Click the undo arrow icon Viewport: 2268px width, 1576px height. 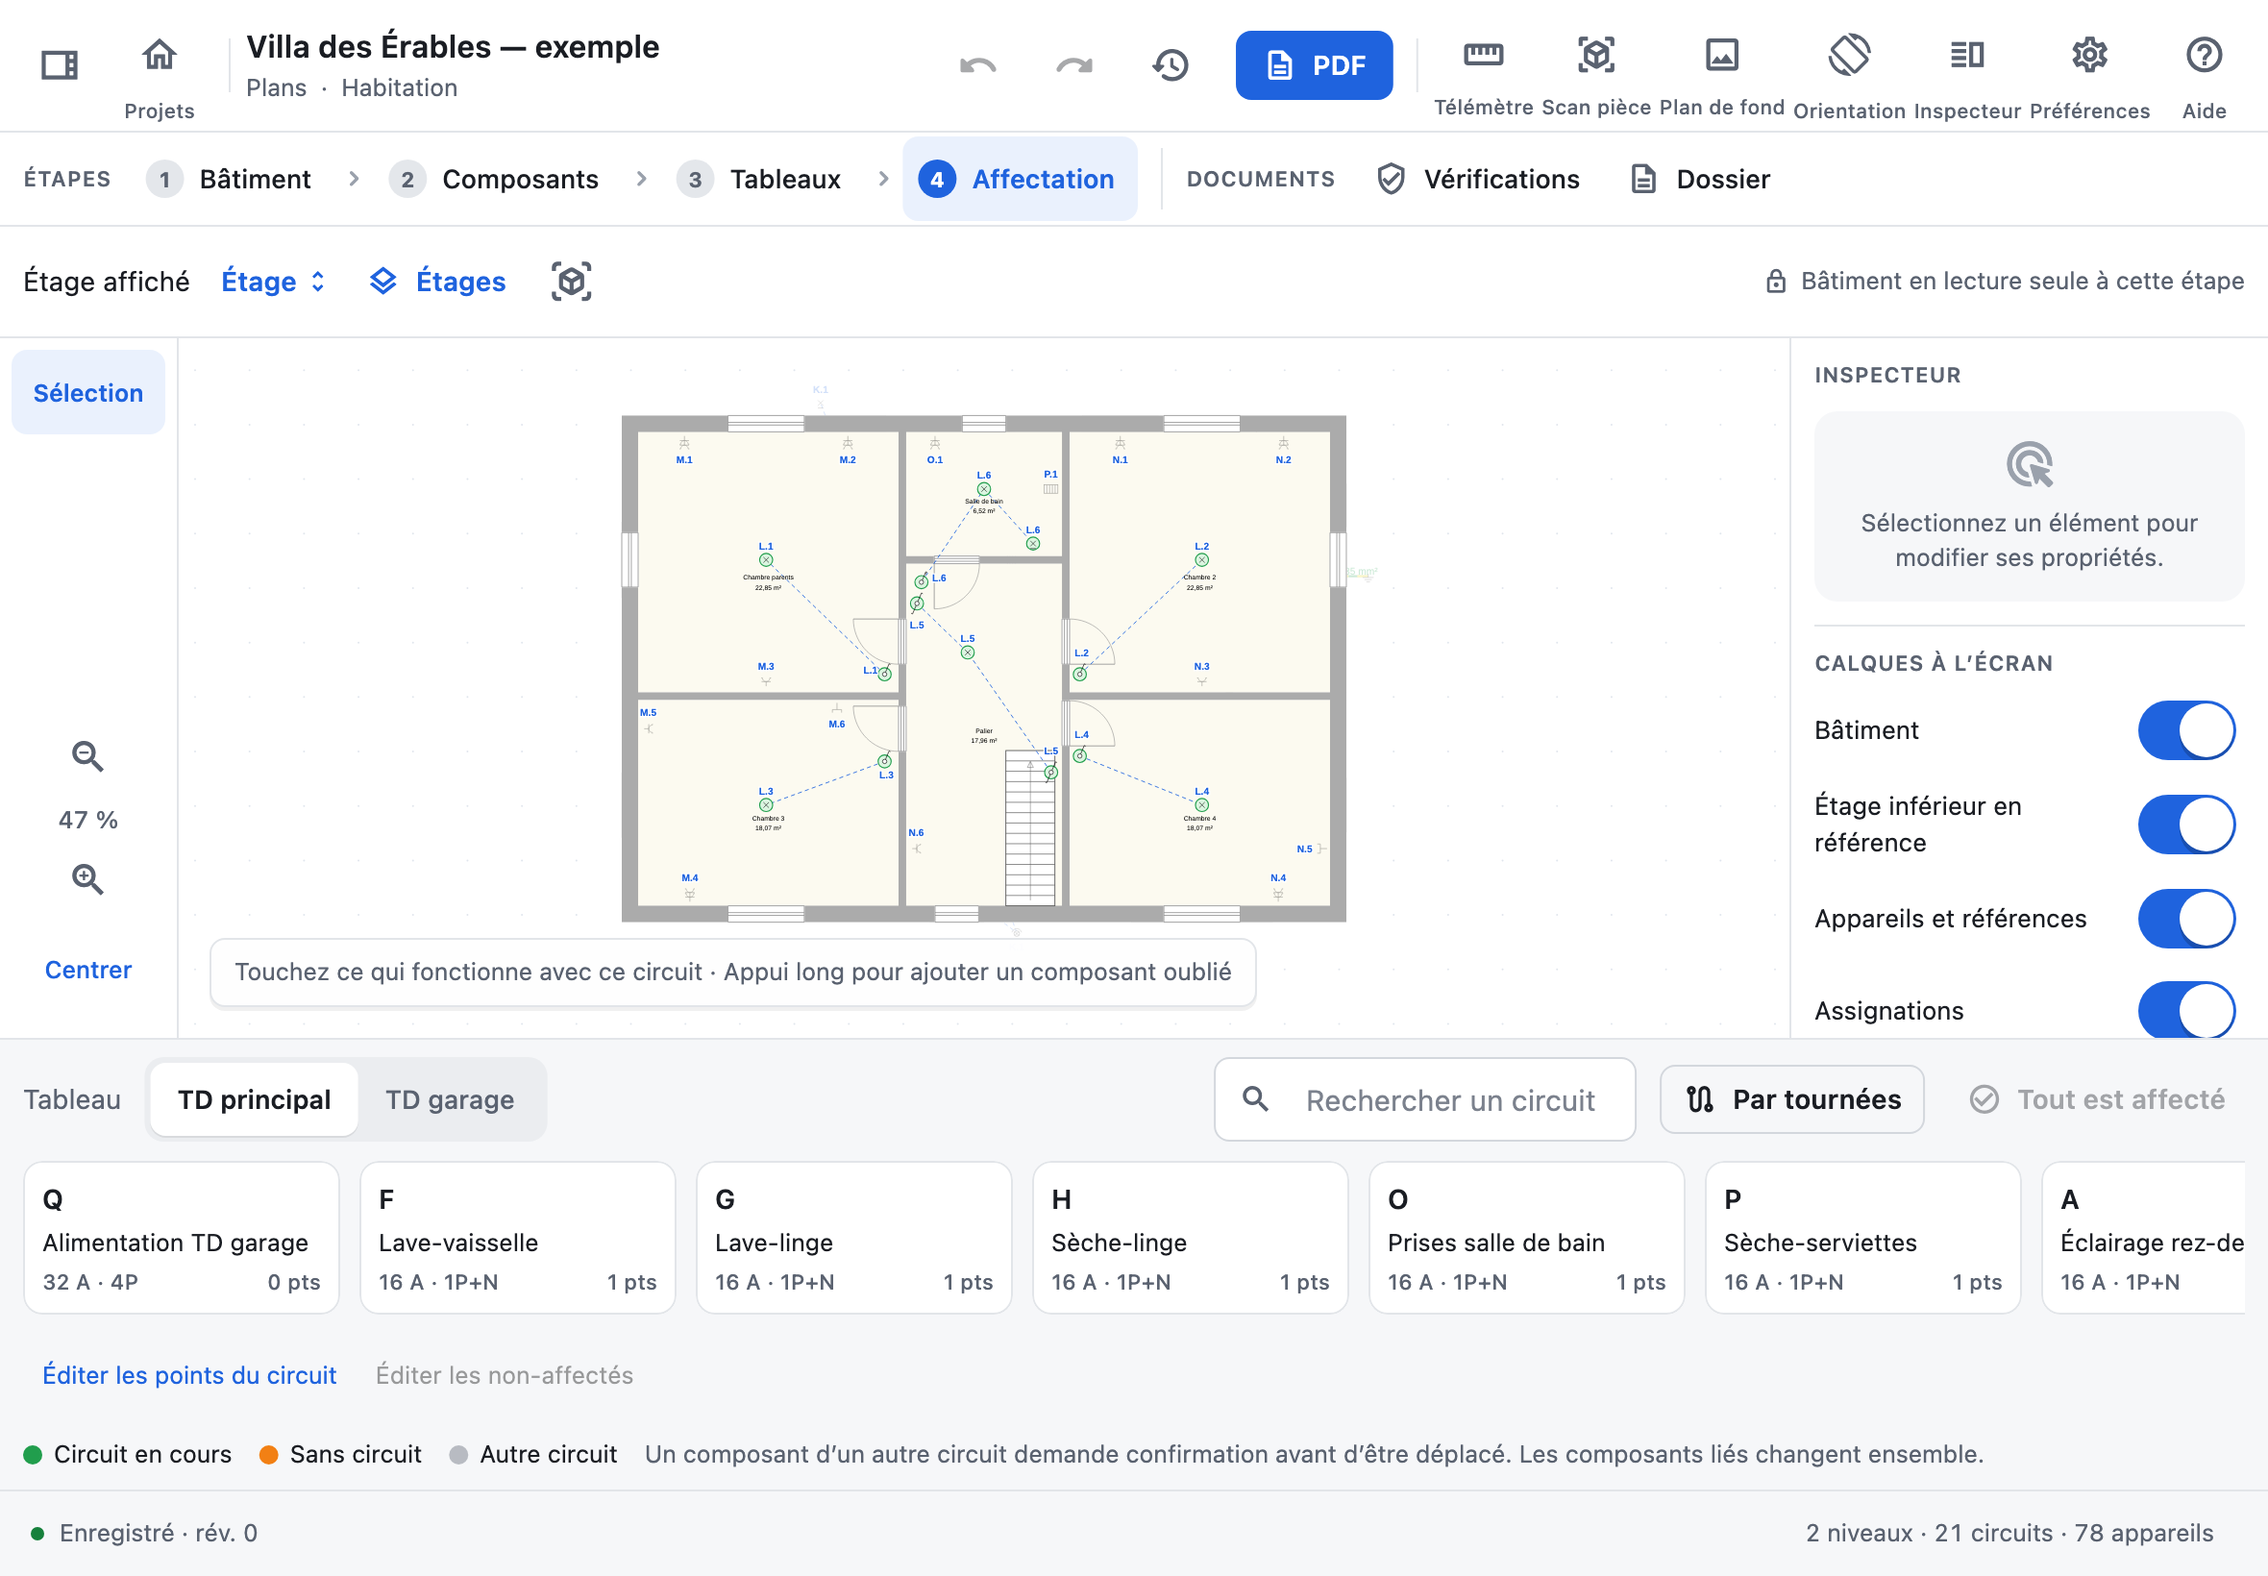pos(977,65)
